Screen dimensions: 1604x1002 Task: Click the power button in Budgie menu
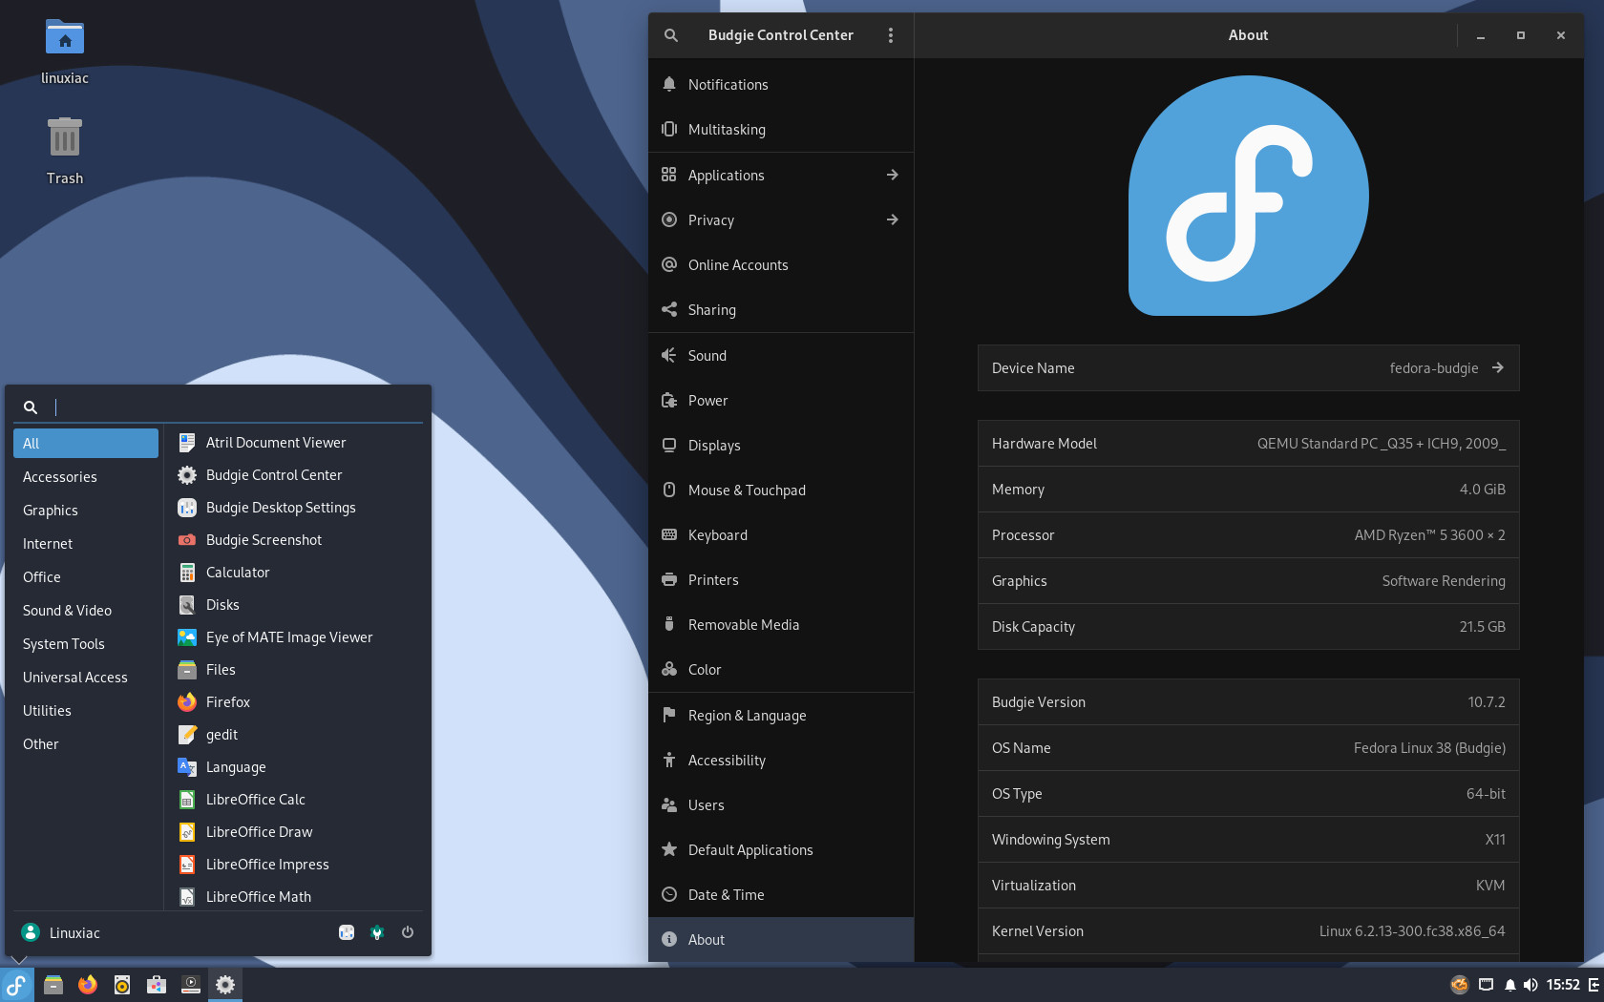pos(408,932)
